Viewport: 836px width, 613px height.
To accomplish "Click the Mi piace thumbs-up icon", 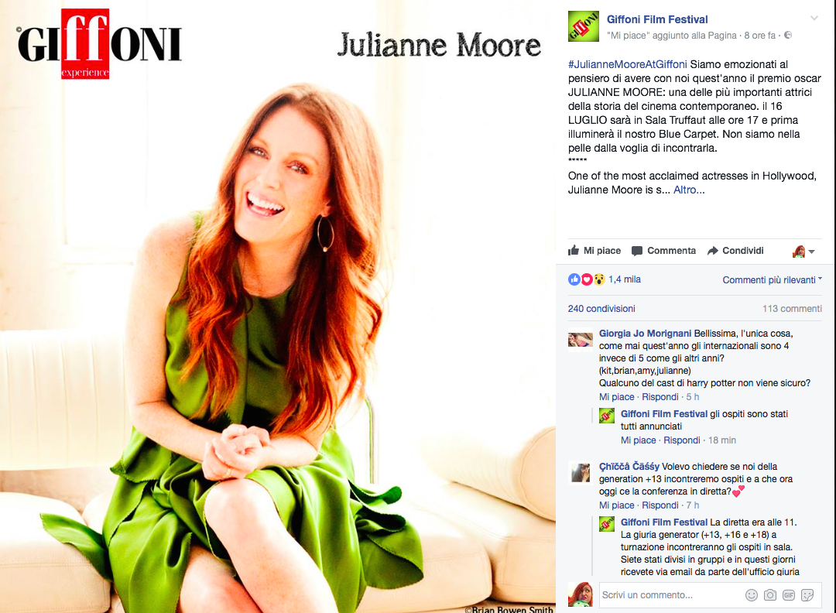I will tap(574, 250).
